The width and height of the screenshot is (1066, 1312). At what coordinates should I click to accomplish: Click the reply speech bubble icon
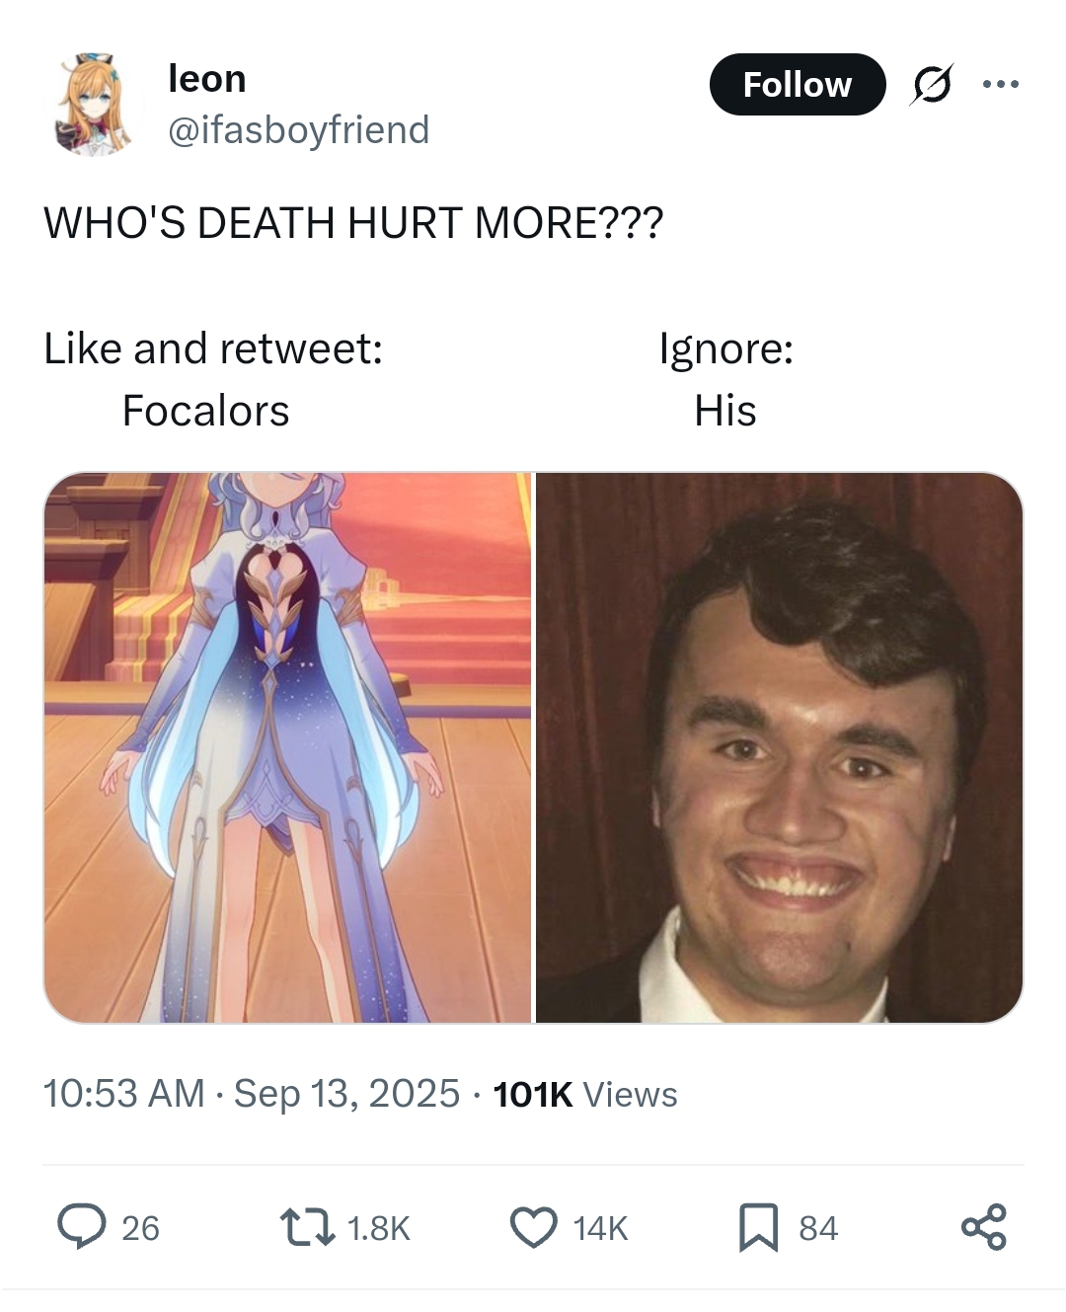pyautogui.click(x=81, y=1227)
